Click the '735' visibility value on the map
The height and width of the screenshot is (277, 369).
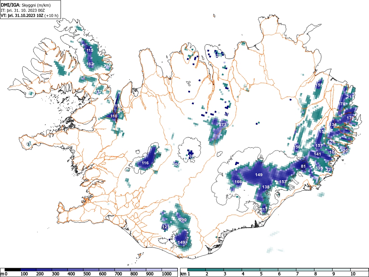(107, 66)
